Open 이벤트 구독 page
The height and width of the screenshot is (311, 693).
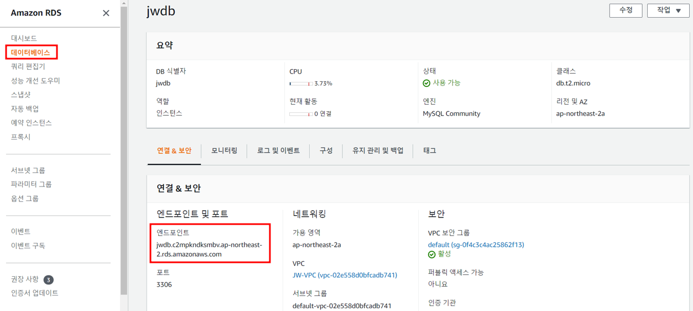28,246
